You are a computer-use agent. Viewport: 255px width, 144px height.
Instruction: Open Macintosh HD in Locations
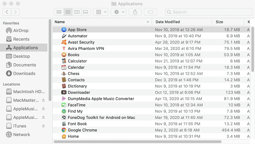(24, 92)
